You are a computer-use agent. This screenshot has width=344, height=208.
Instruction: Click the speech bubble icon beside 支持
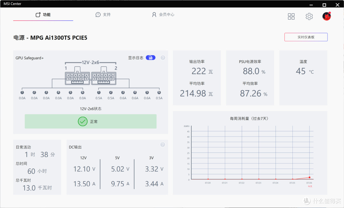tap(98, 15)
